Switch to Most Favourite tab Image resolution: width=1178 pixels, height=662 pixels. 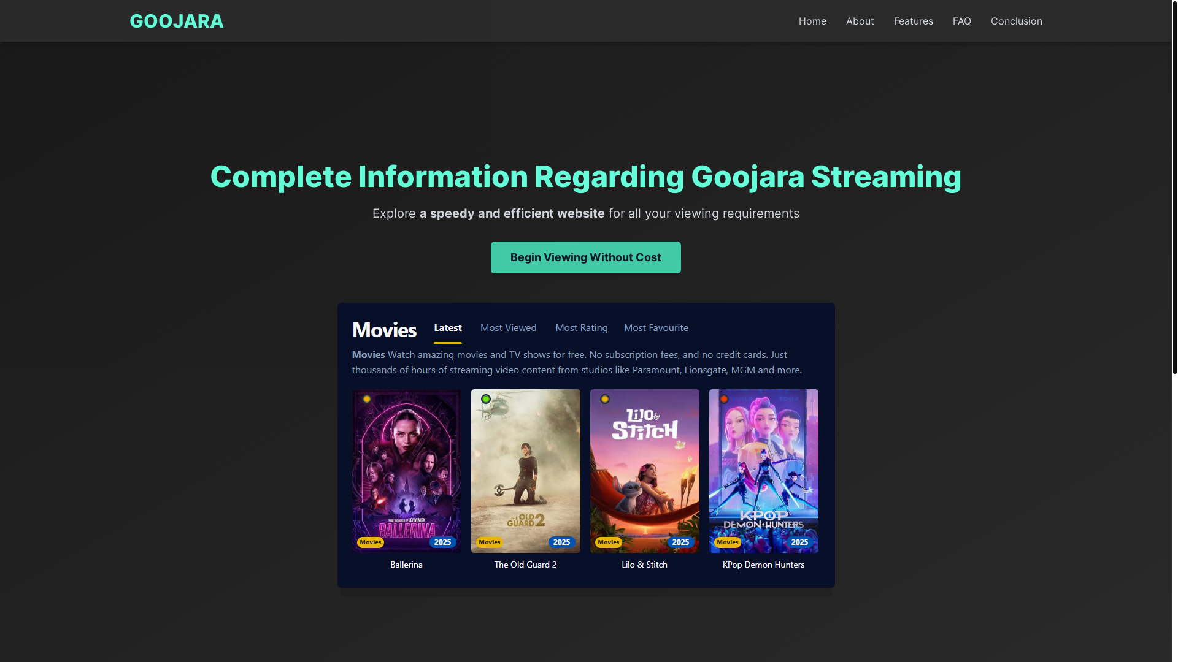pos(656,328)
